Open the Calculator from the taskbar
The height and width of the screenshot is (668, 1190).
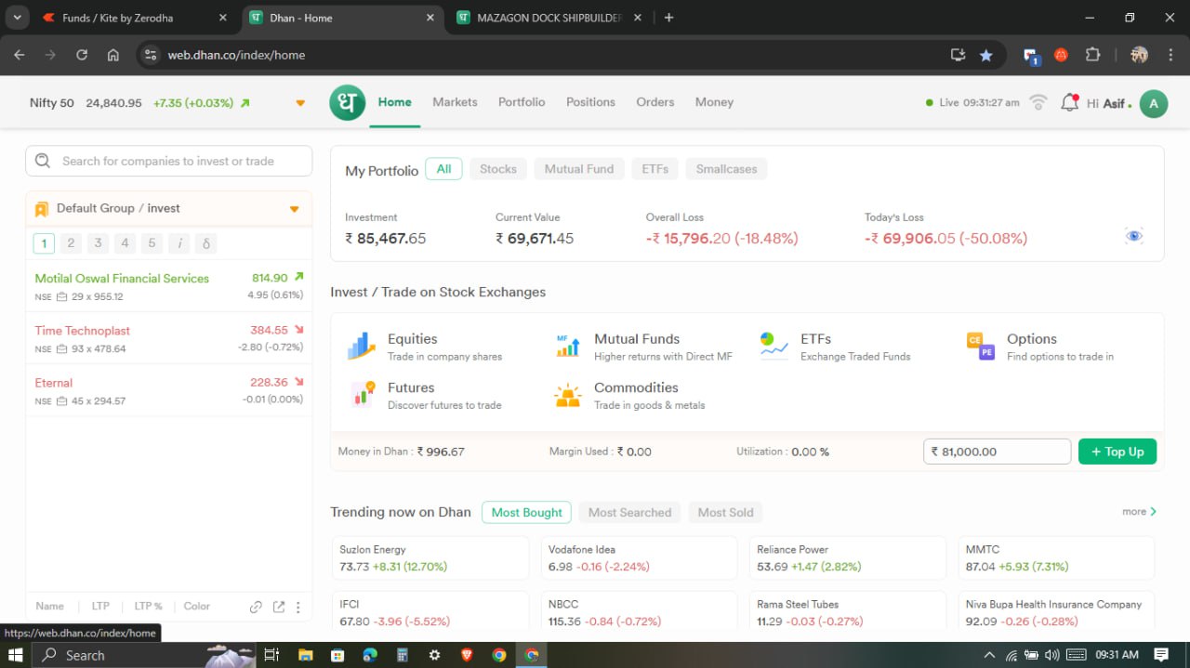pos(402,655)
